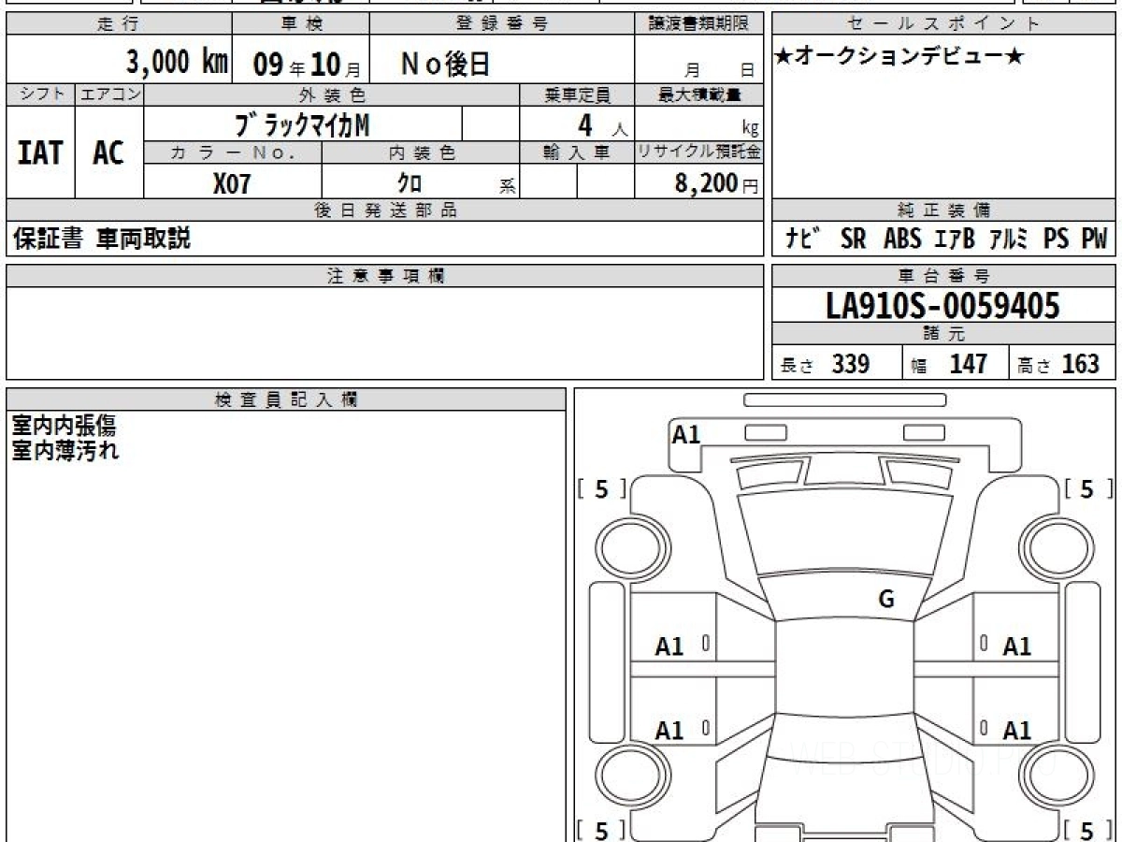Click the 譲渡書類期限 header
The image size is (1122, 842).
699,24
